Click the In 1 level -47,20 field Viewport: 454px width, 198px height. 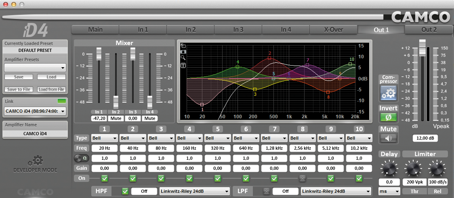pyautogui.click(x=99, y=118)
